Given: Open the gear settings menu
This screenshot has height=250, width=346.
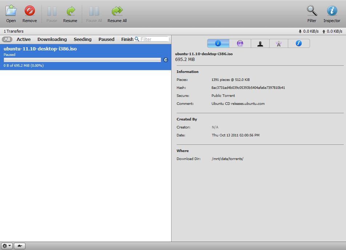Looking at the screenshot, I should (x=7, y=246).
